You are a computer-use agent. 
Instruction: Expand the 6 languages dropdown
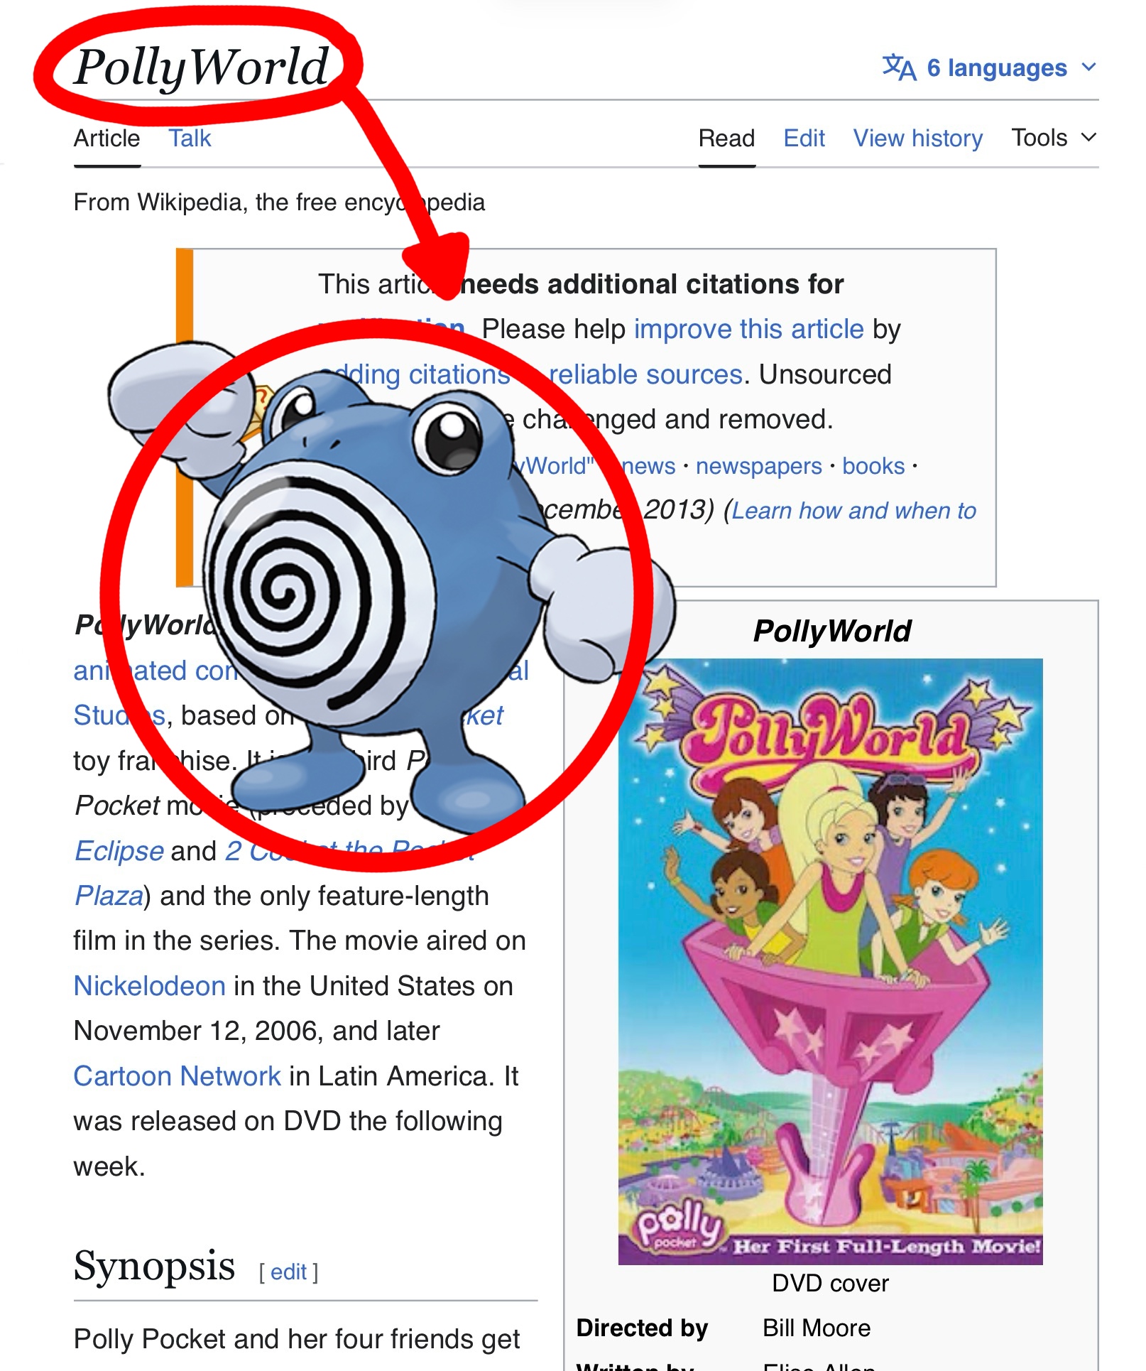[x=990, y=67]
